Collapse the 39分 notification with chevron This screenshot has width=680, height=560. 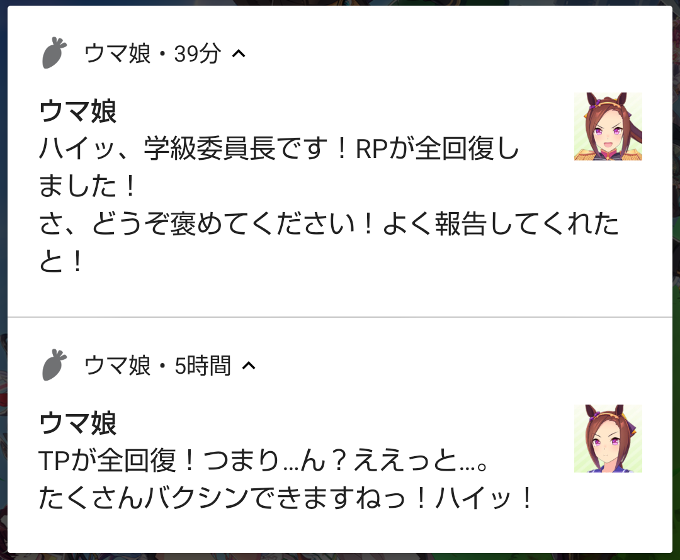click(239, 53)
